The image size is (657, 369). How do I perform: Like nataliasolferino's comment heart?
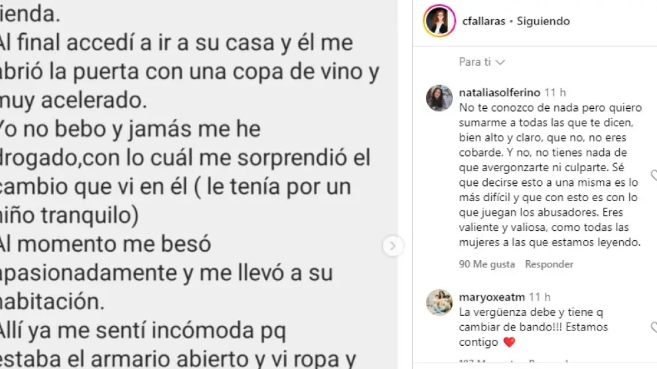click(x=654, y=175)
